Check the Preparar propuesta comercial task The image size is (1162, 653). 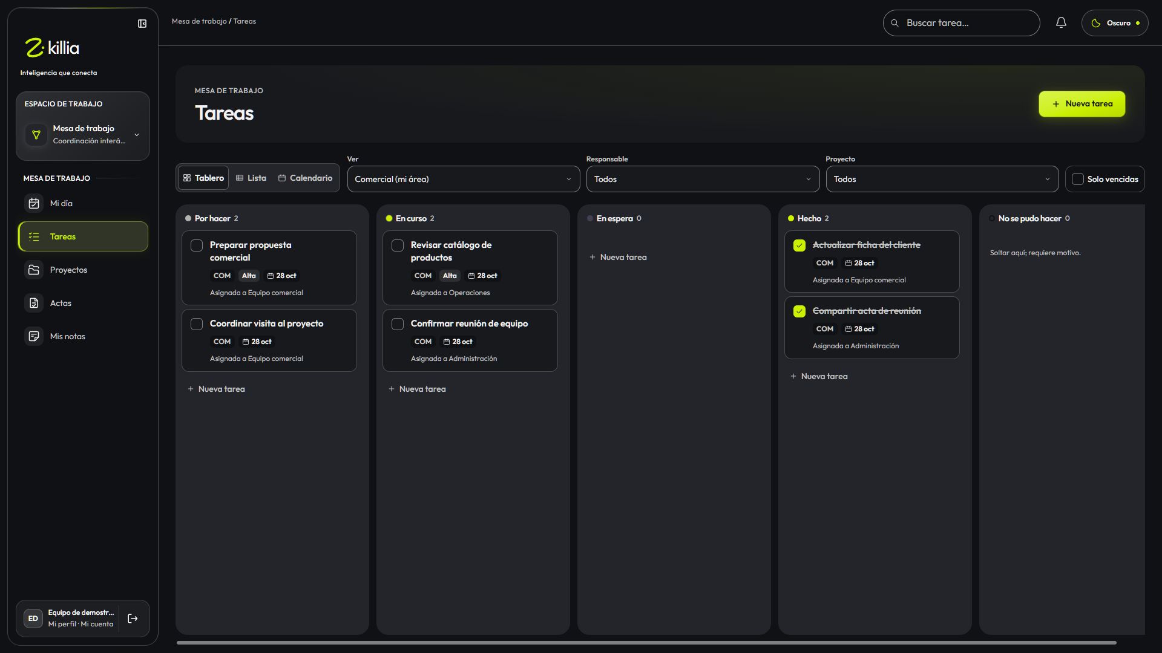click(197, 245)
